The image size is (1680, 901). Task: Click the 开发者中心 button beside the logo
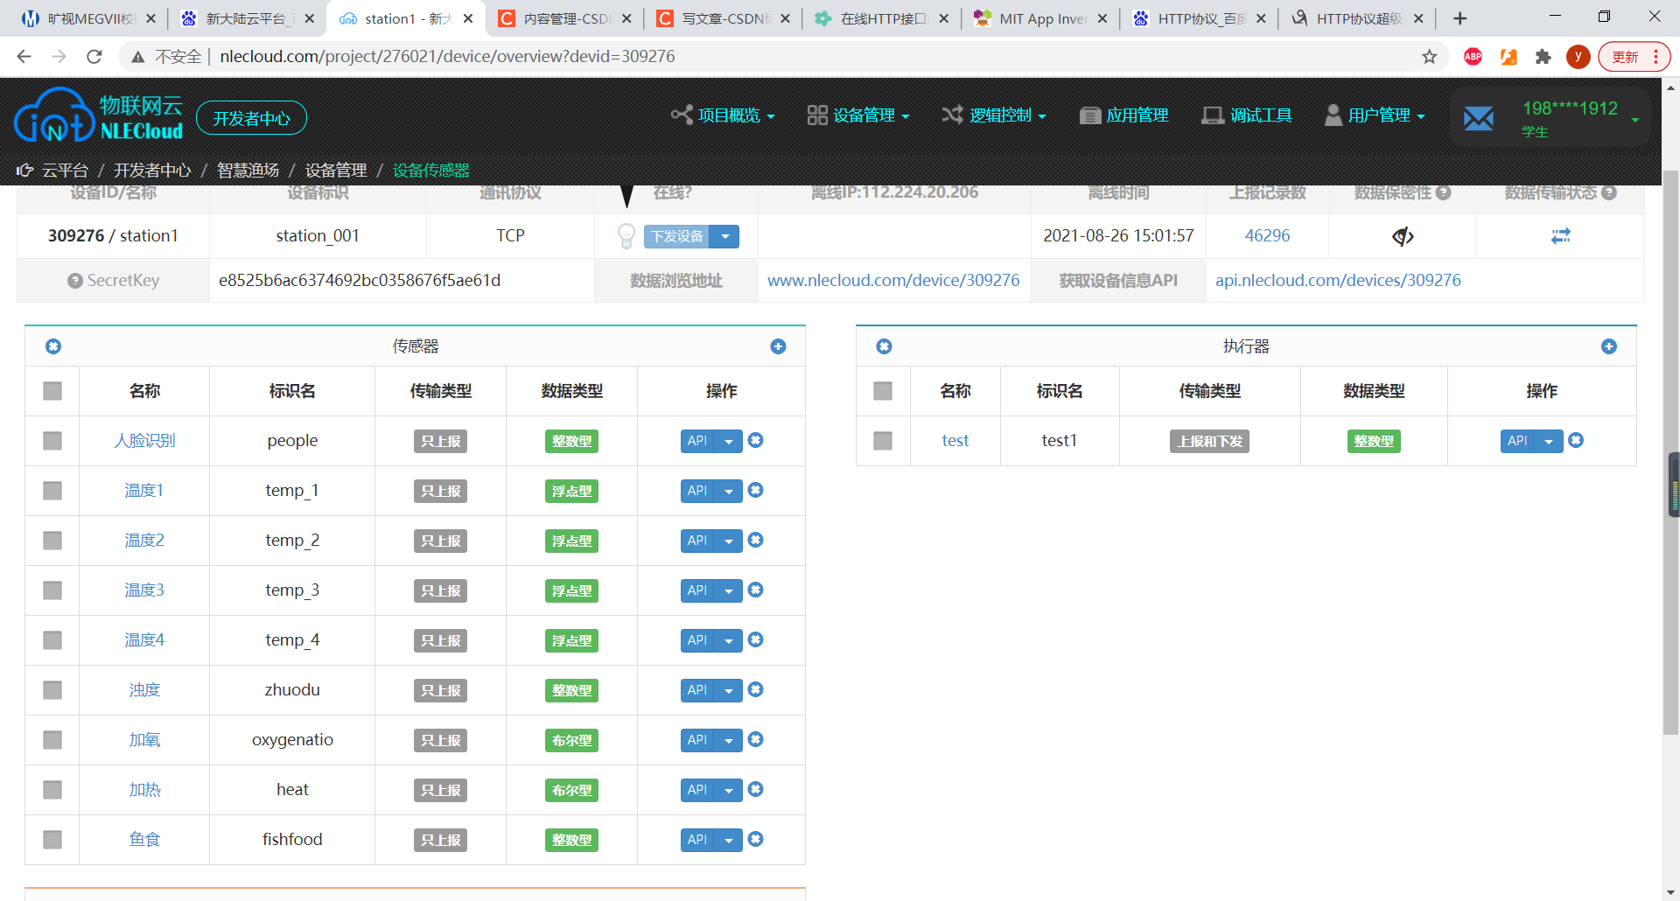tap(251, 118)
